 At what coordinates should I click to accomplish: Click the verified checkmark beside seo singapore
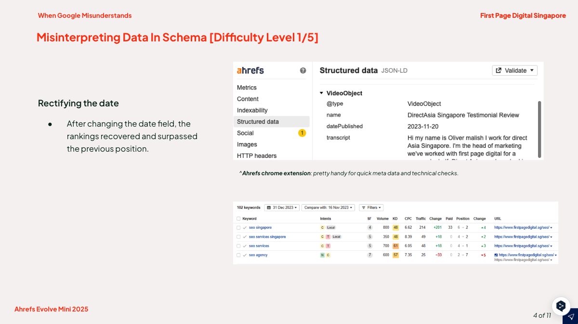click(245, 227)
